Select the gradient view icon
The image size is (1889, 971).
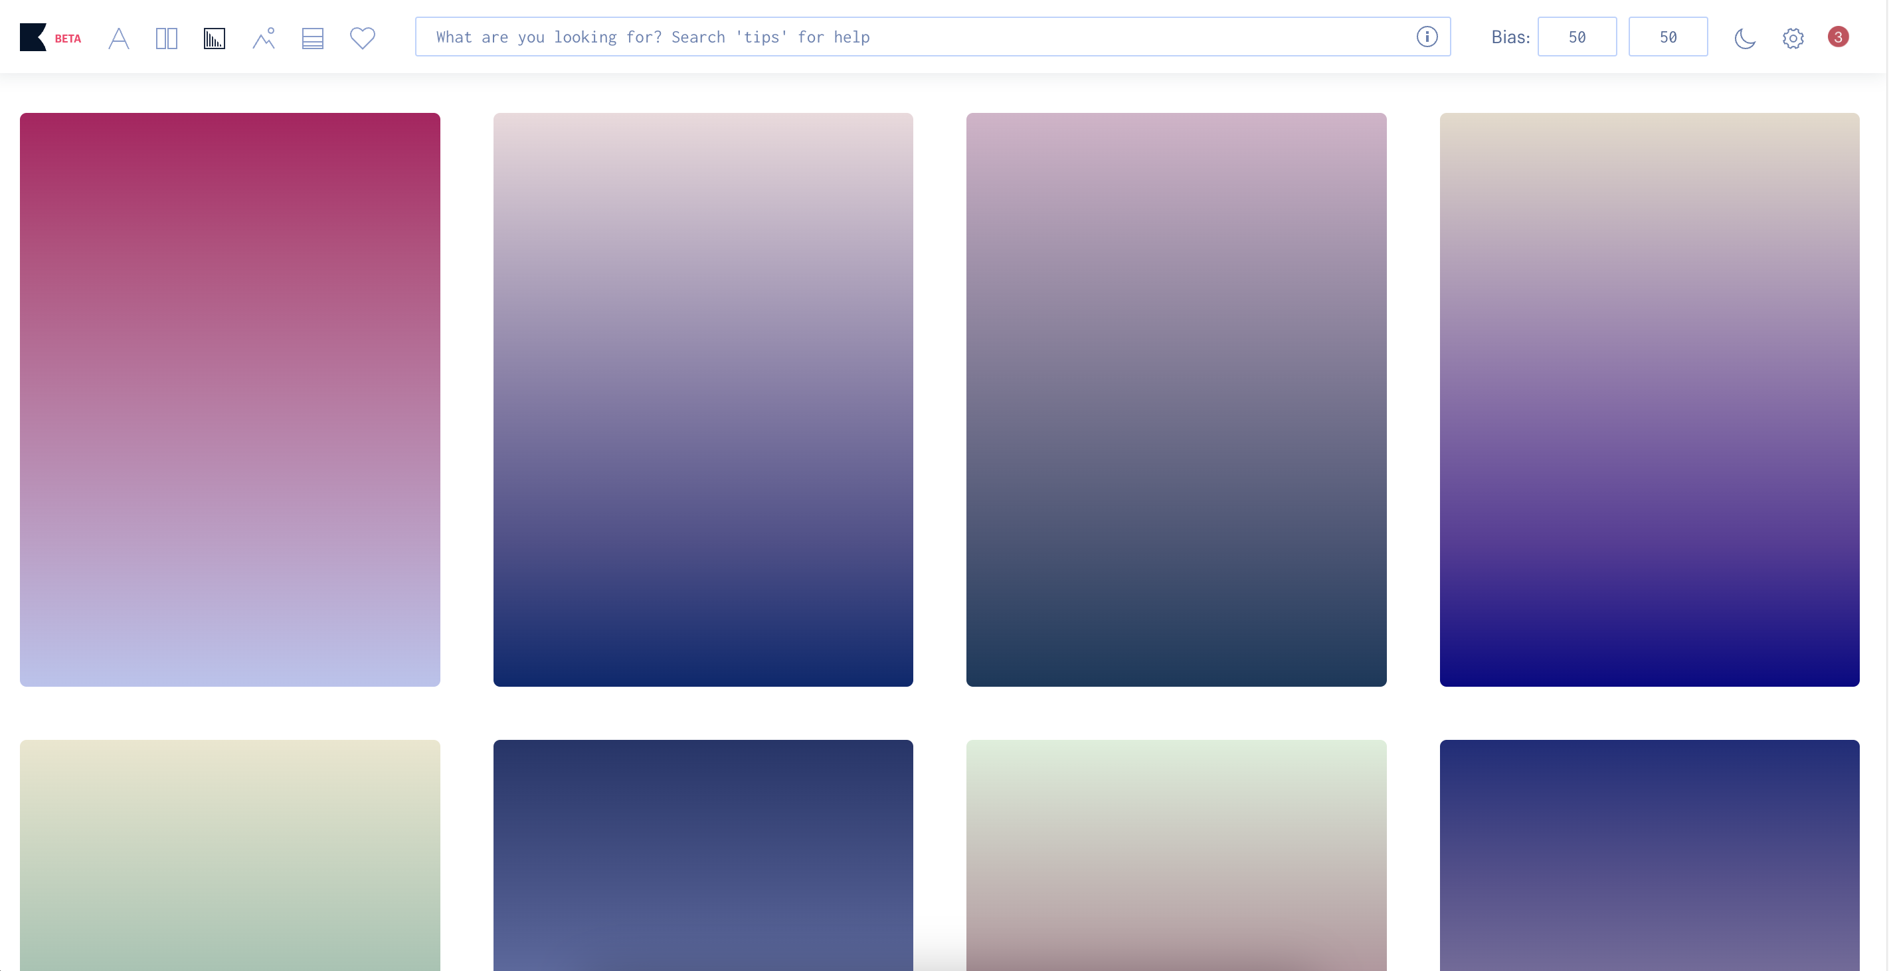point(214,38)
